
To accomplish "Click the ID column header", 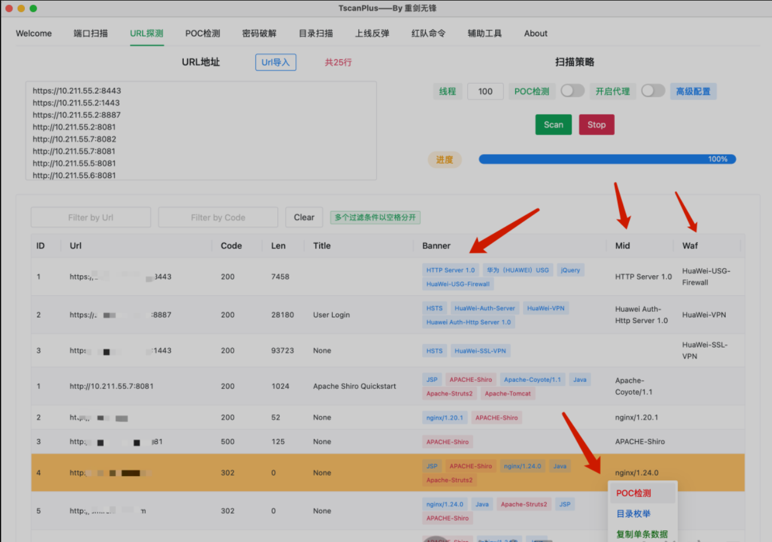I will 40,246.
